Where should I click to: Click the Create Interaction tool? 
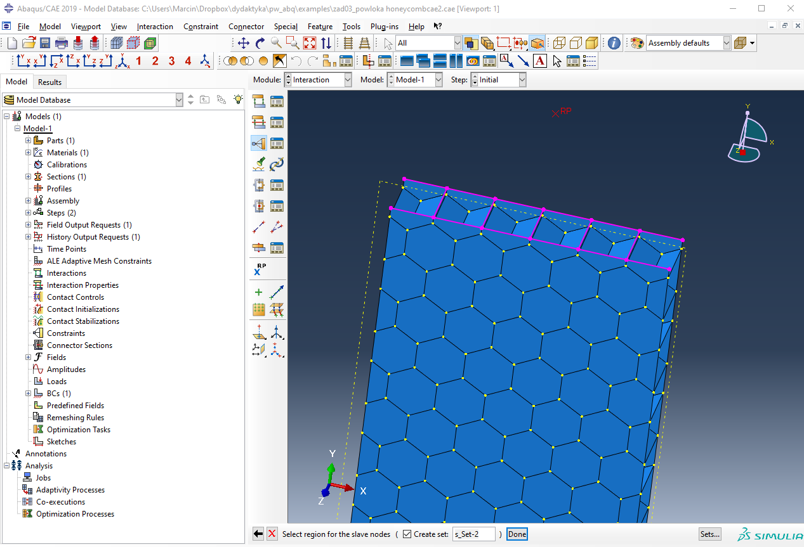pos(258,101)
